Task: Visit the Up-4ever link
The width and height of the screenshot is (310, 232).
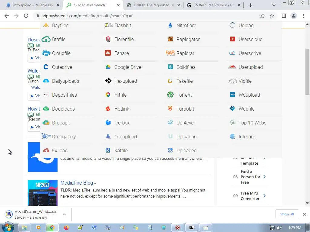Action: (x=186, y=123)
